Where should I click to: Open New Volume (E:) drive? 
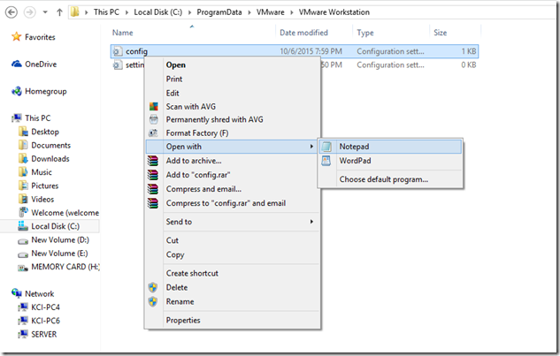tap(59, 254)
